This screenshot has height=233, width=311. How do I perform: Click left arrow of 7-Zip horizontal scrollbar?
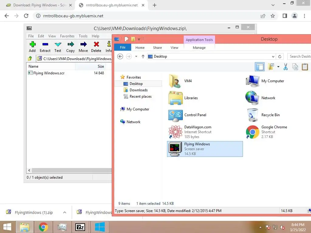(x=29, y=171)
